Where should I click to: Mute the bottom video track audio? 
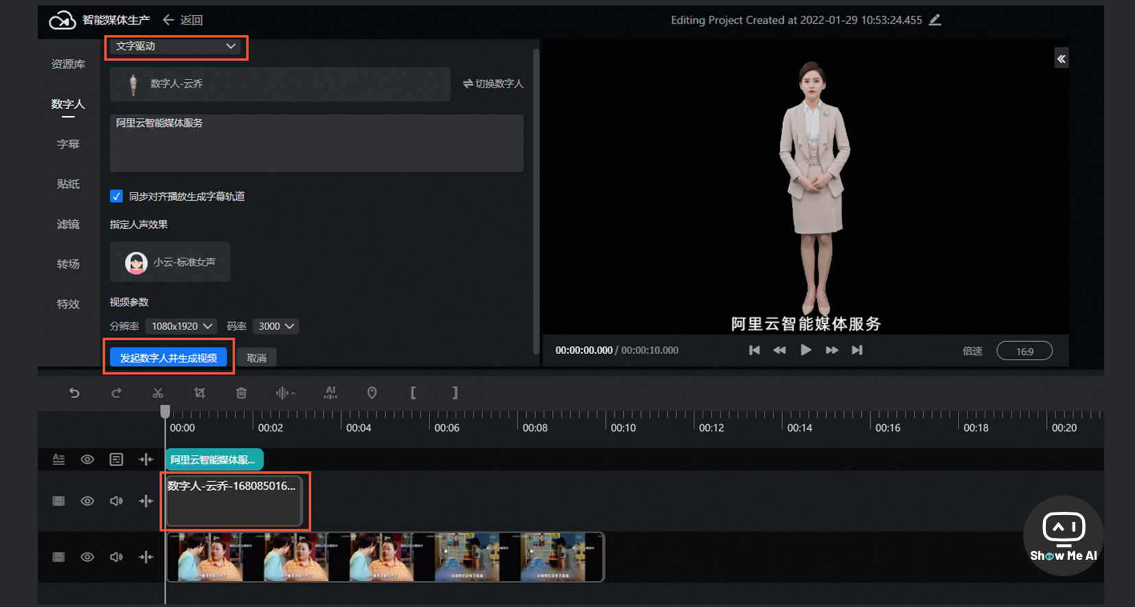117,557
